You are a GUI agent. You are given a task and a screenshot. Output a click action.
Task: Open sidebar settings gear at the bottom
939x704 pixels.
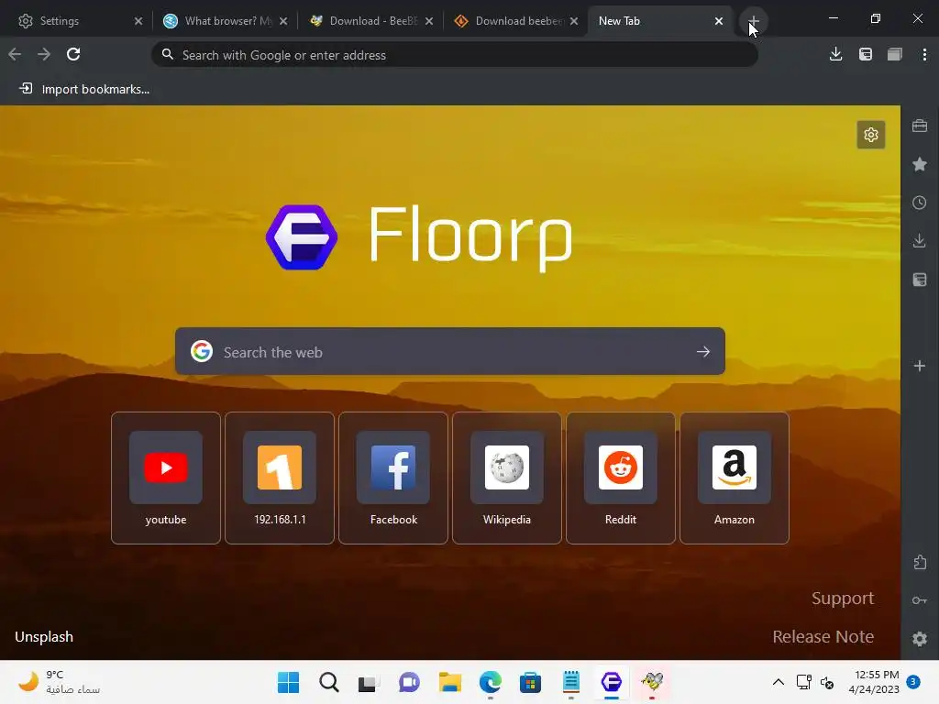919,639
